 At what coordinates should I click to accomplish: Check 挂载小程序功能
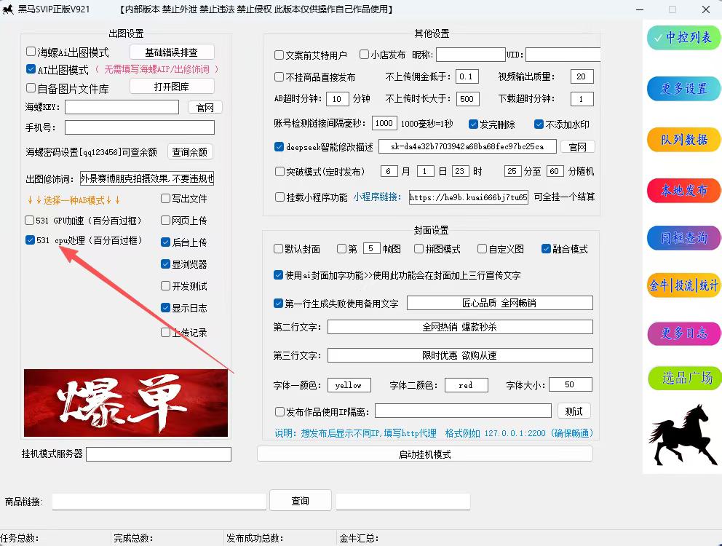pyautogui.click(x=279, y=197)
